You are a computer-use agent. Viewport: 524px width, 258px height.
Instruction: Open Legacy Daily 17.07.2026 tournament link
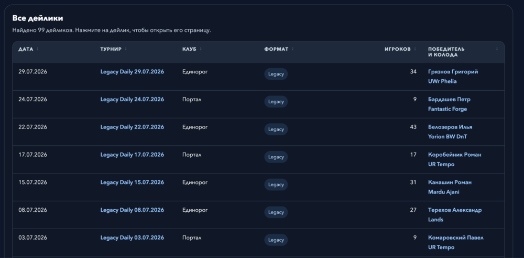pyautogui.click(x=132, y=155)
